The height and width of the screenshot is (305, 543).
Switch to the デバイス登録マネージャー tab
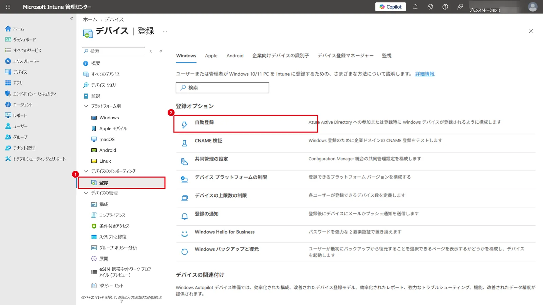[x=345, y=56]
